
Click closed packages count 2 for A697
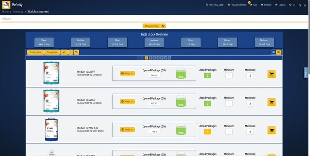point(207,75)
